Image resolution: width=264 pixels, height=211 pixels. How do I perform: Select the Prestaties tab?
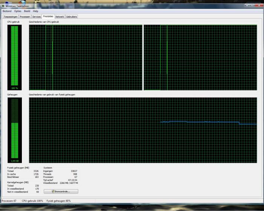(x=48, y=16)
